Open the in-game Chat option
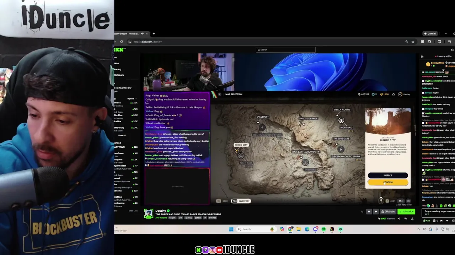This screenshot has width=455, height=255. click(390, 201)
